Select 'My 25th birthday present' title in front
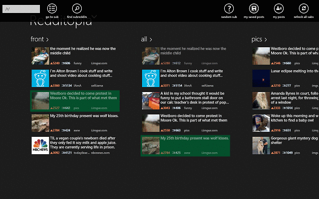 84,116
